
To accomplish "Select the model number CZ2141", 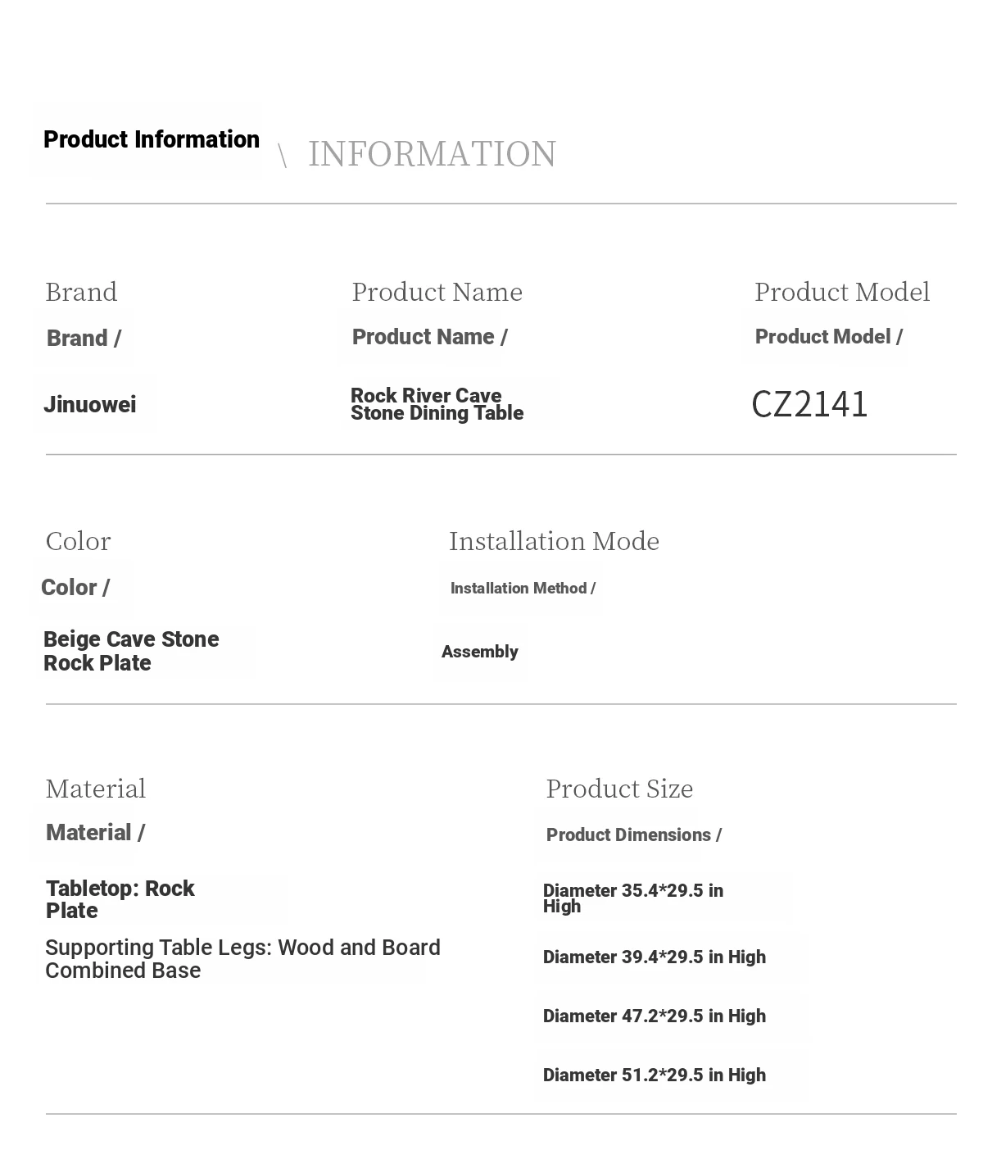I will tap(809, 404).
